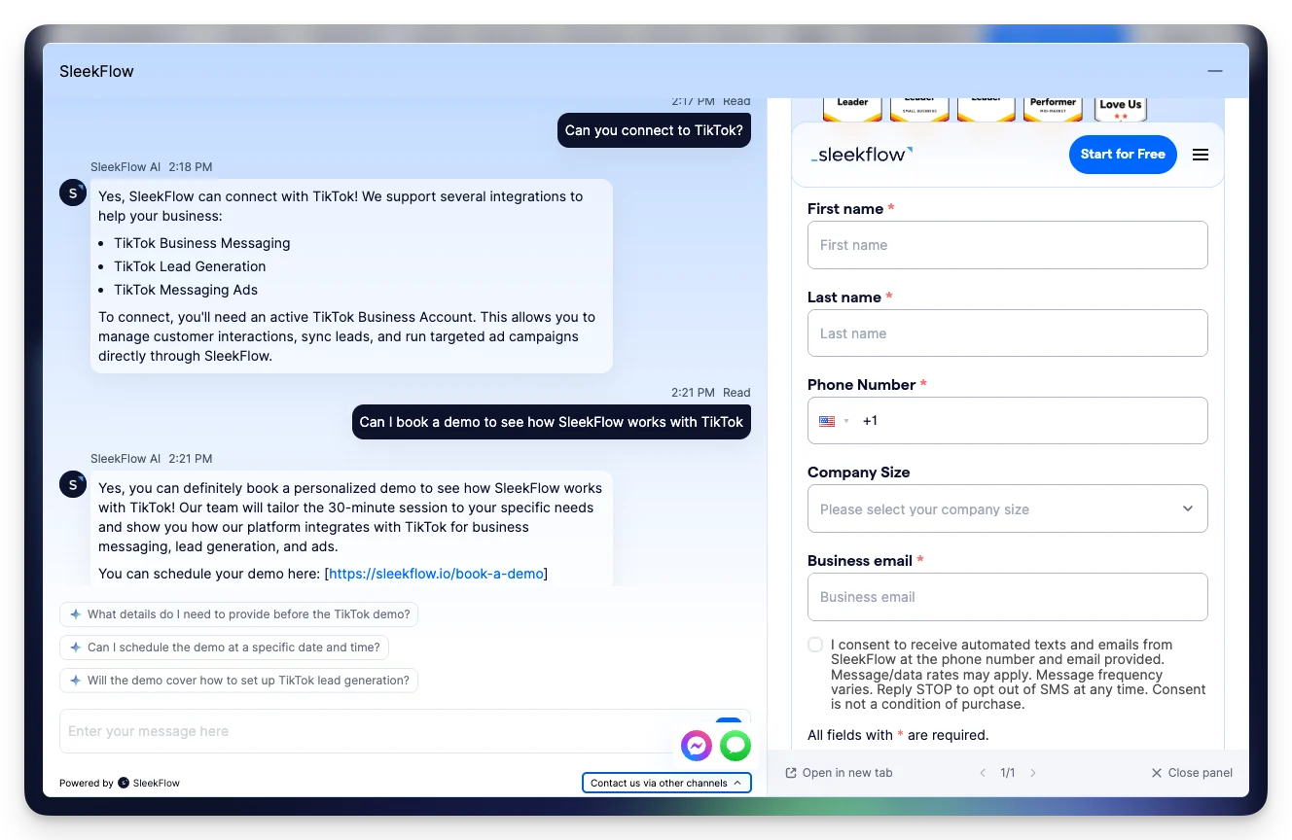Click the 'Can you connect to TikTok?' message

pyautogui.click(x=654, y=130)
